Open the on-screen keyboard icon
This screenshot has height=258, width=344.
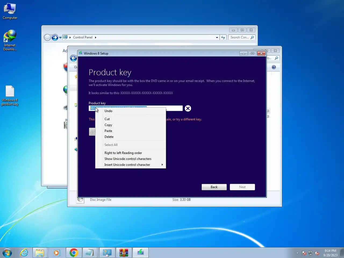(x=92, y=131)
